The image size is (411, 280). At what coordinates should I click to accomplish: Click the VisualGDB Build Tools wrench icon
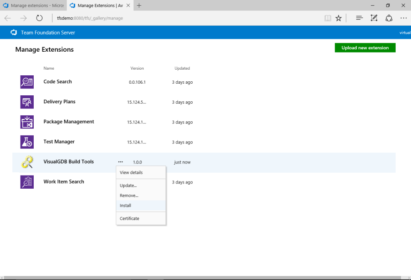[27, 162]
